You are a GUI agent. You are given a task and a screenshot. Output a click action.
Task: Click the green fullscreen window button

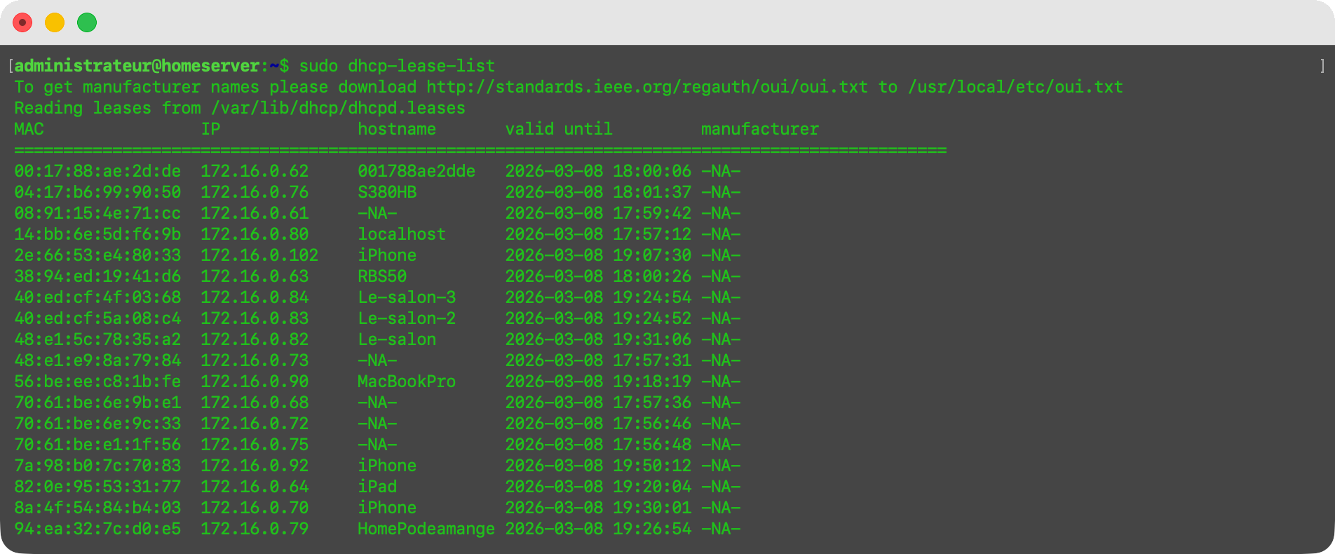pos(87,22)
